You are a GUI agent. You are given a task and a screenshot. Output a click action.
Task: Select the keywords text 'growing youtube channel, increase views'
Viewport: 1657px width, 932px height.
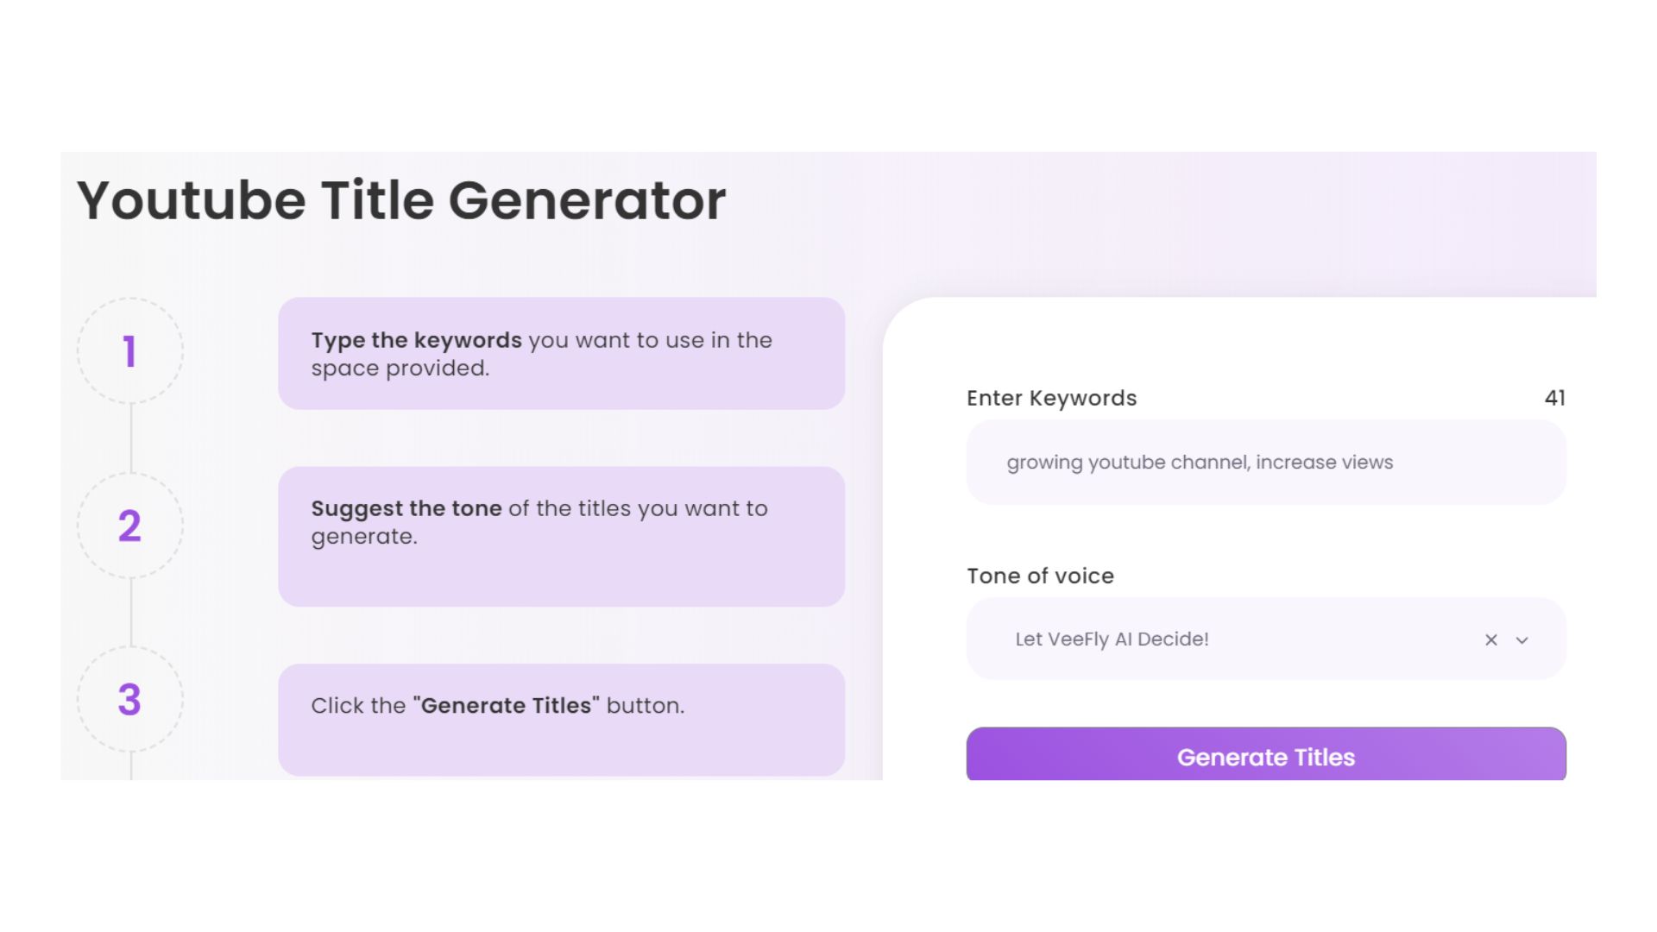pos(1200,463)
